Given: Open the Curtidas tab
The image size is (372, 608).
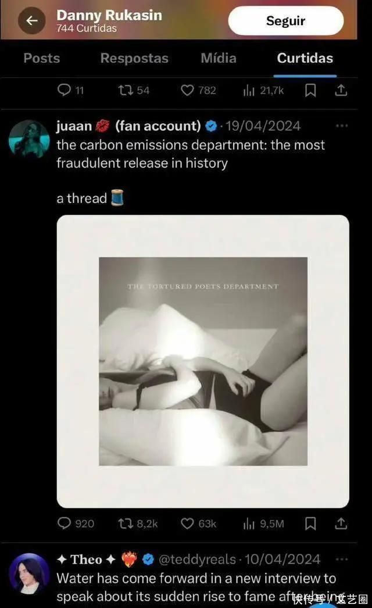Looking at the screenshot, I should point(305,58).
